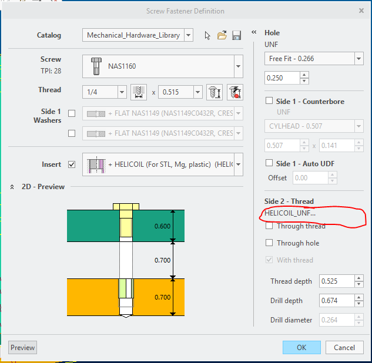Collapse the 2D - Preview section
The height and width of the screenshot is (363, 372).
(12, 187)
